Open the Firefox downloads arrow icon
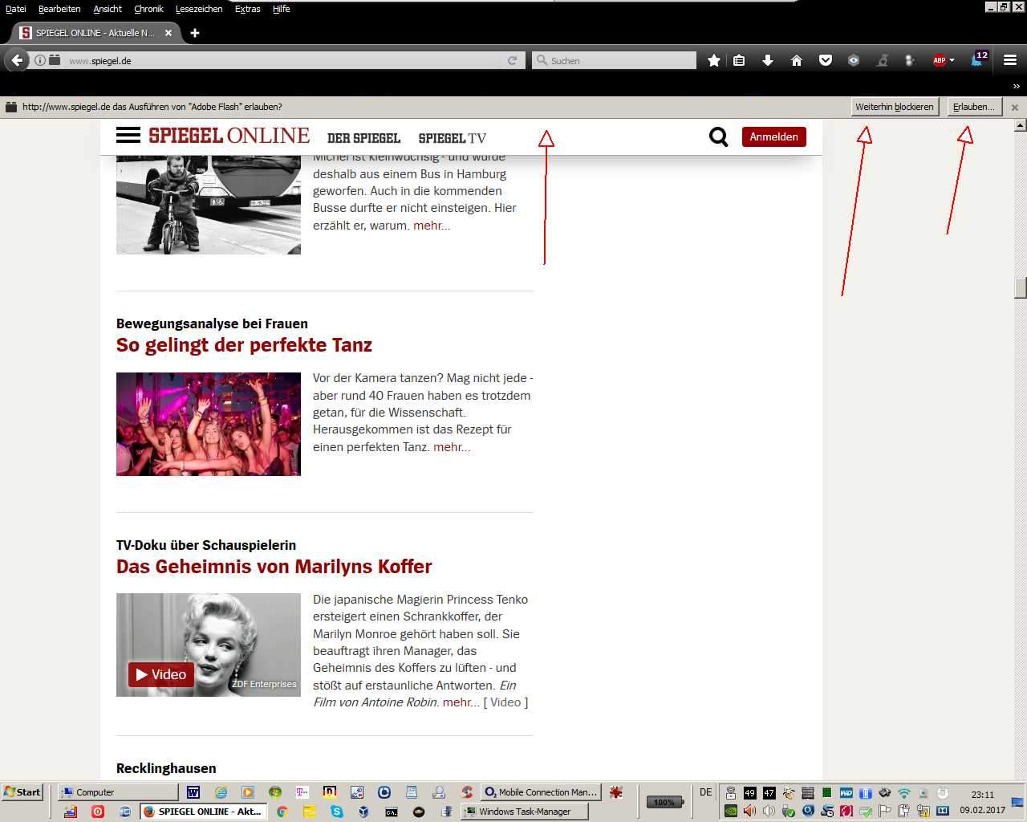Screen dimensions: 1027x822 coord(768,60)
